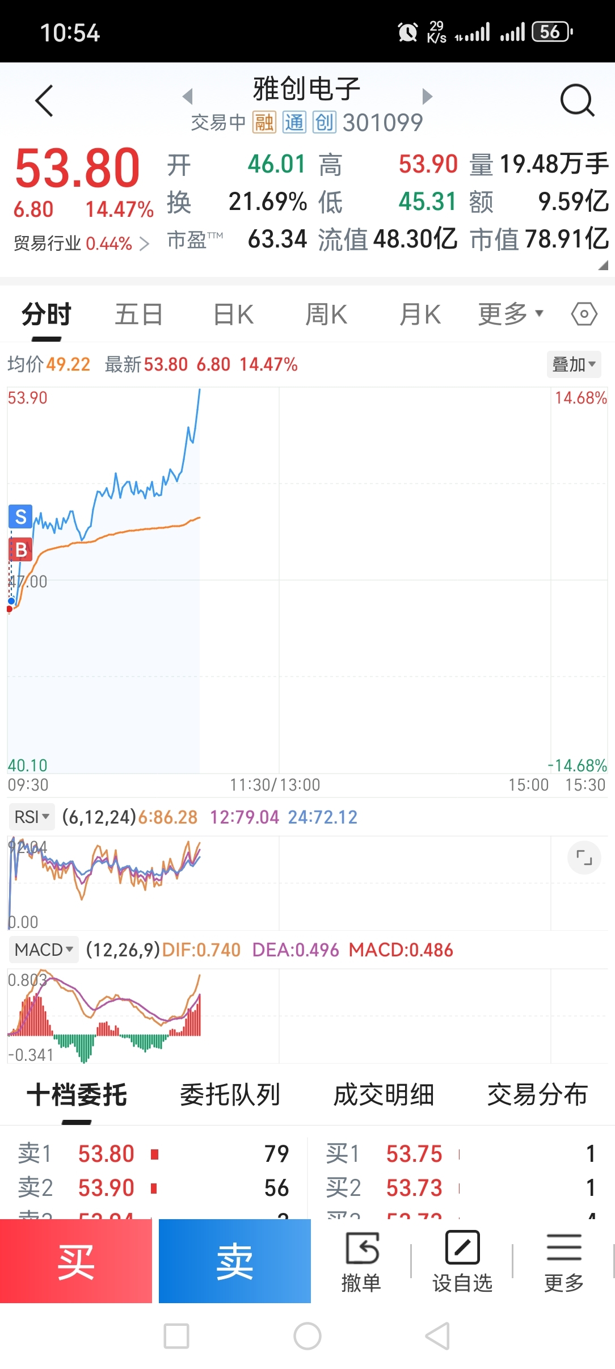615x1369 pixels.
Task: Expand the 更多 chart period dropdown
Action: pos(510,314)
